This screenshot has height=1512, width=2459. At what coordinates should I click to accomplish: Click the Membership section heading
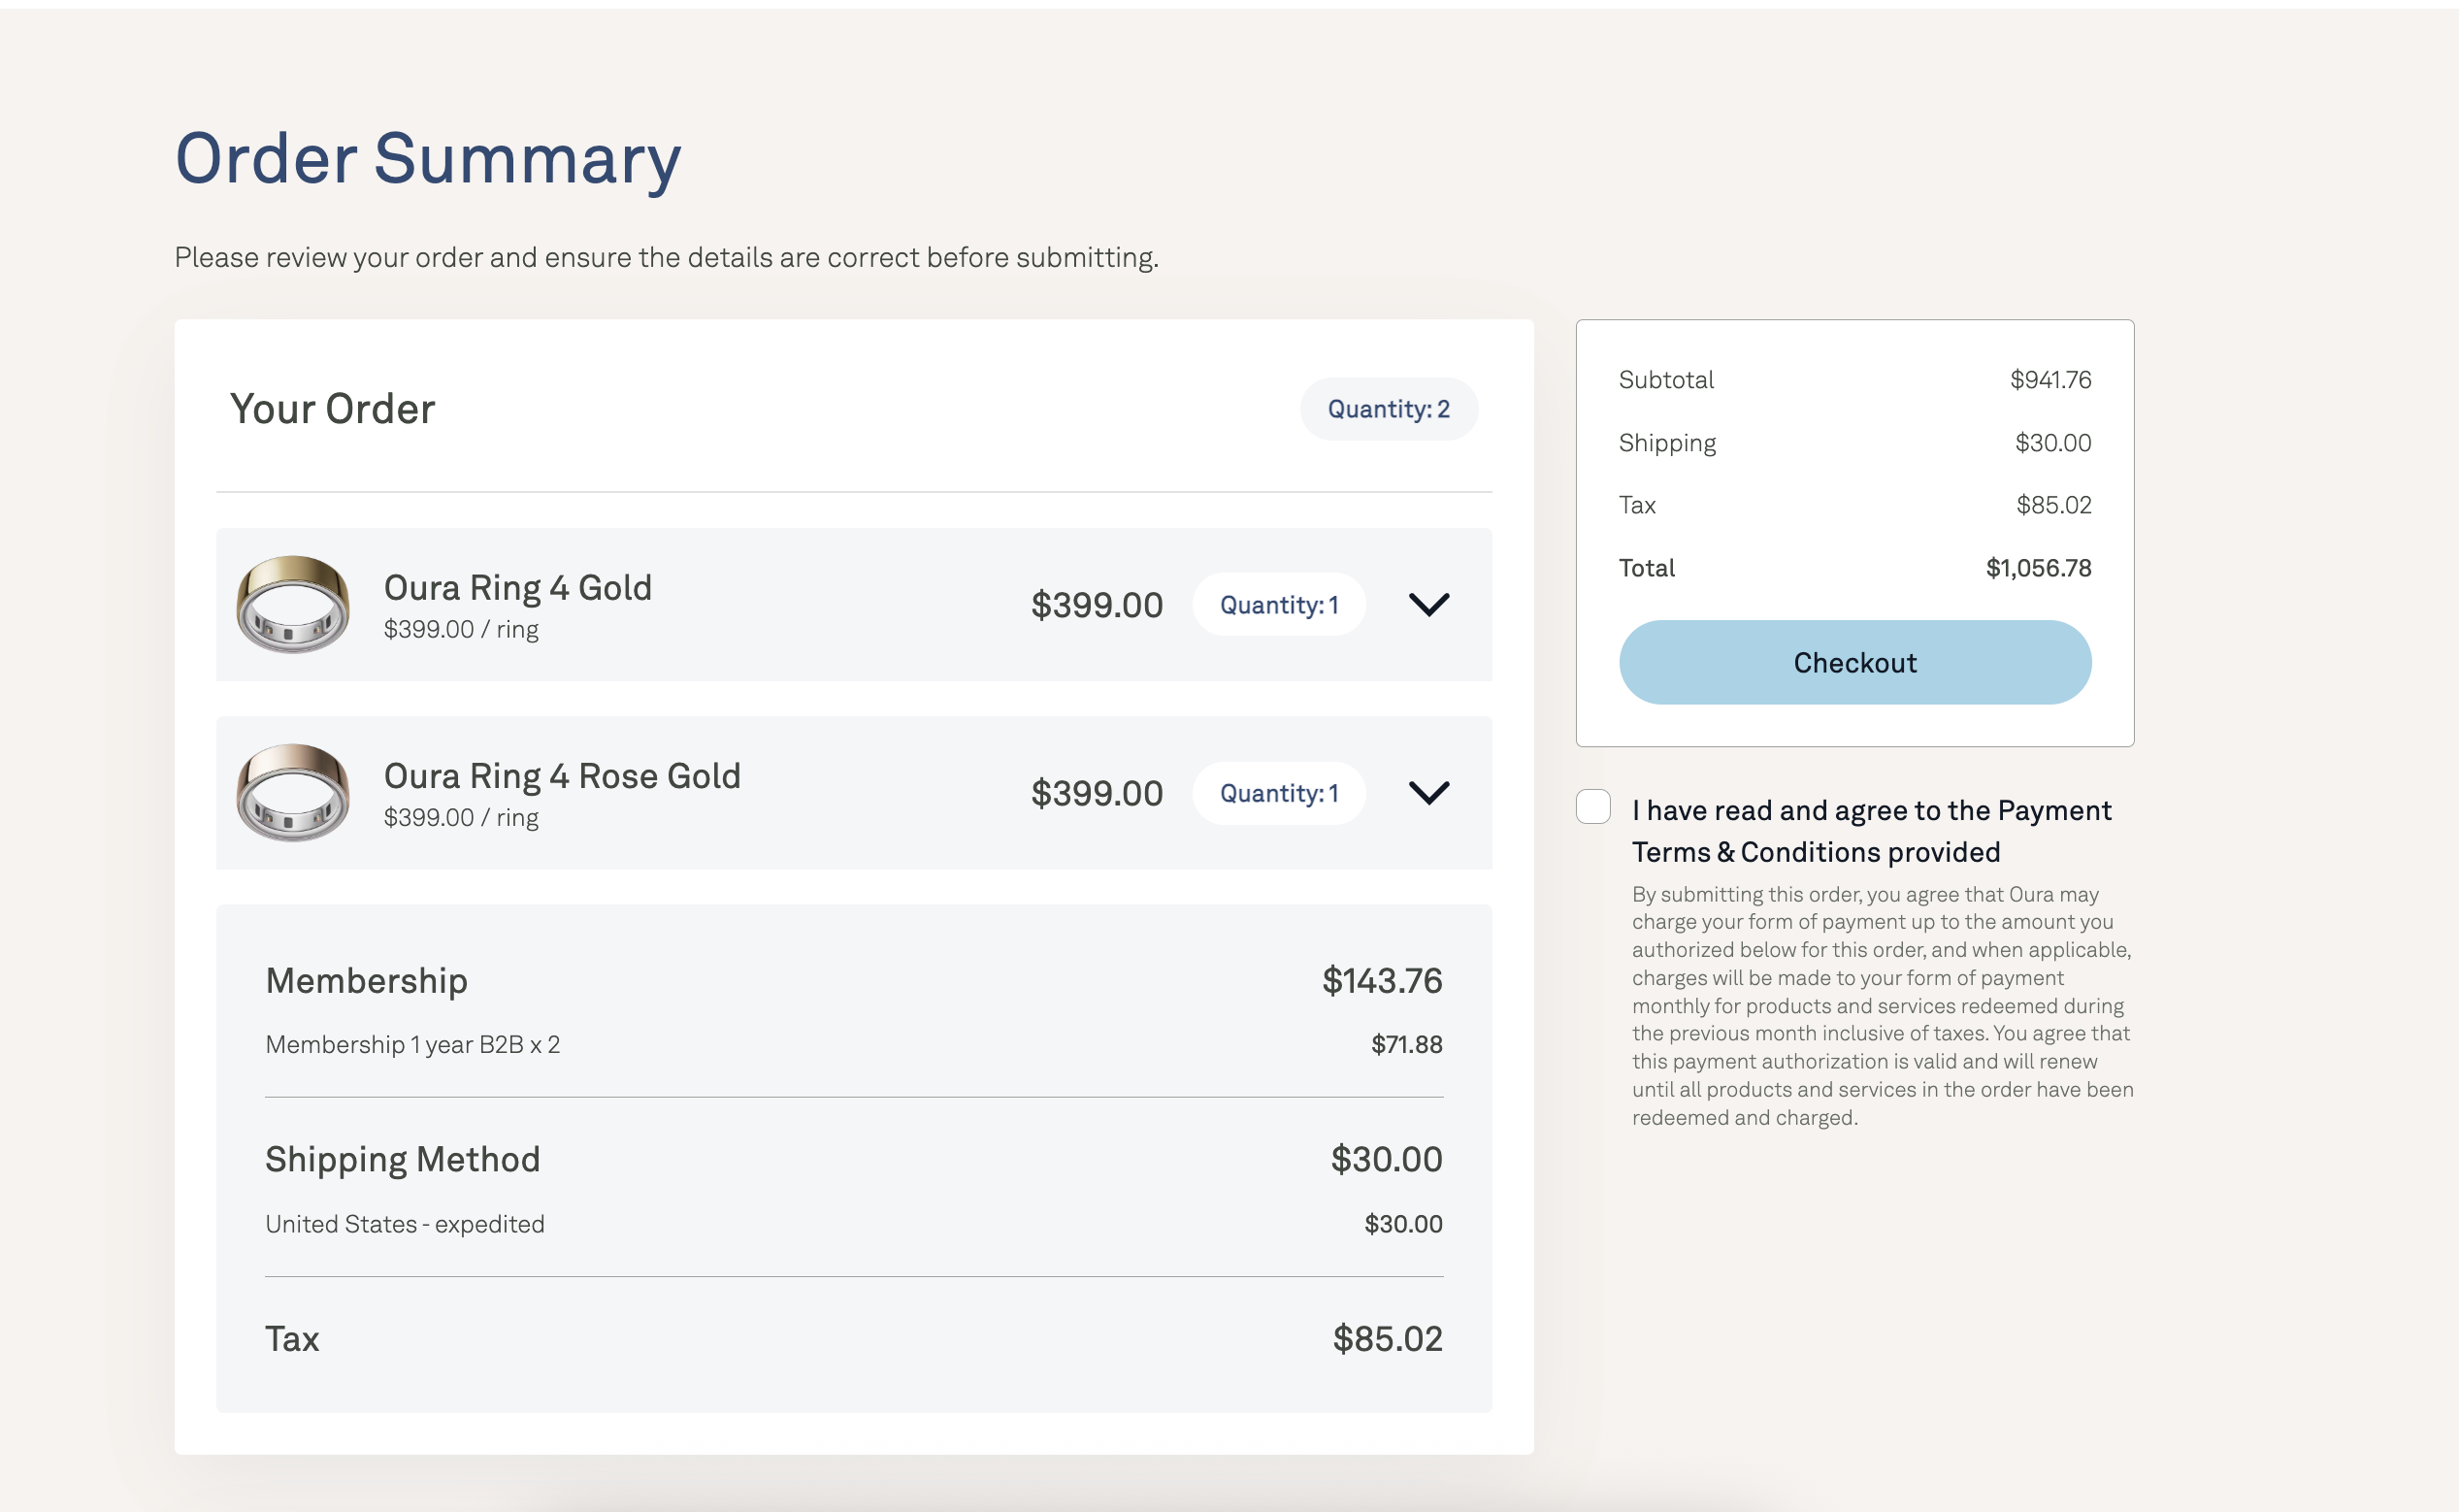[x=367, y=980]
